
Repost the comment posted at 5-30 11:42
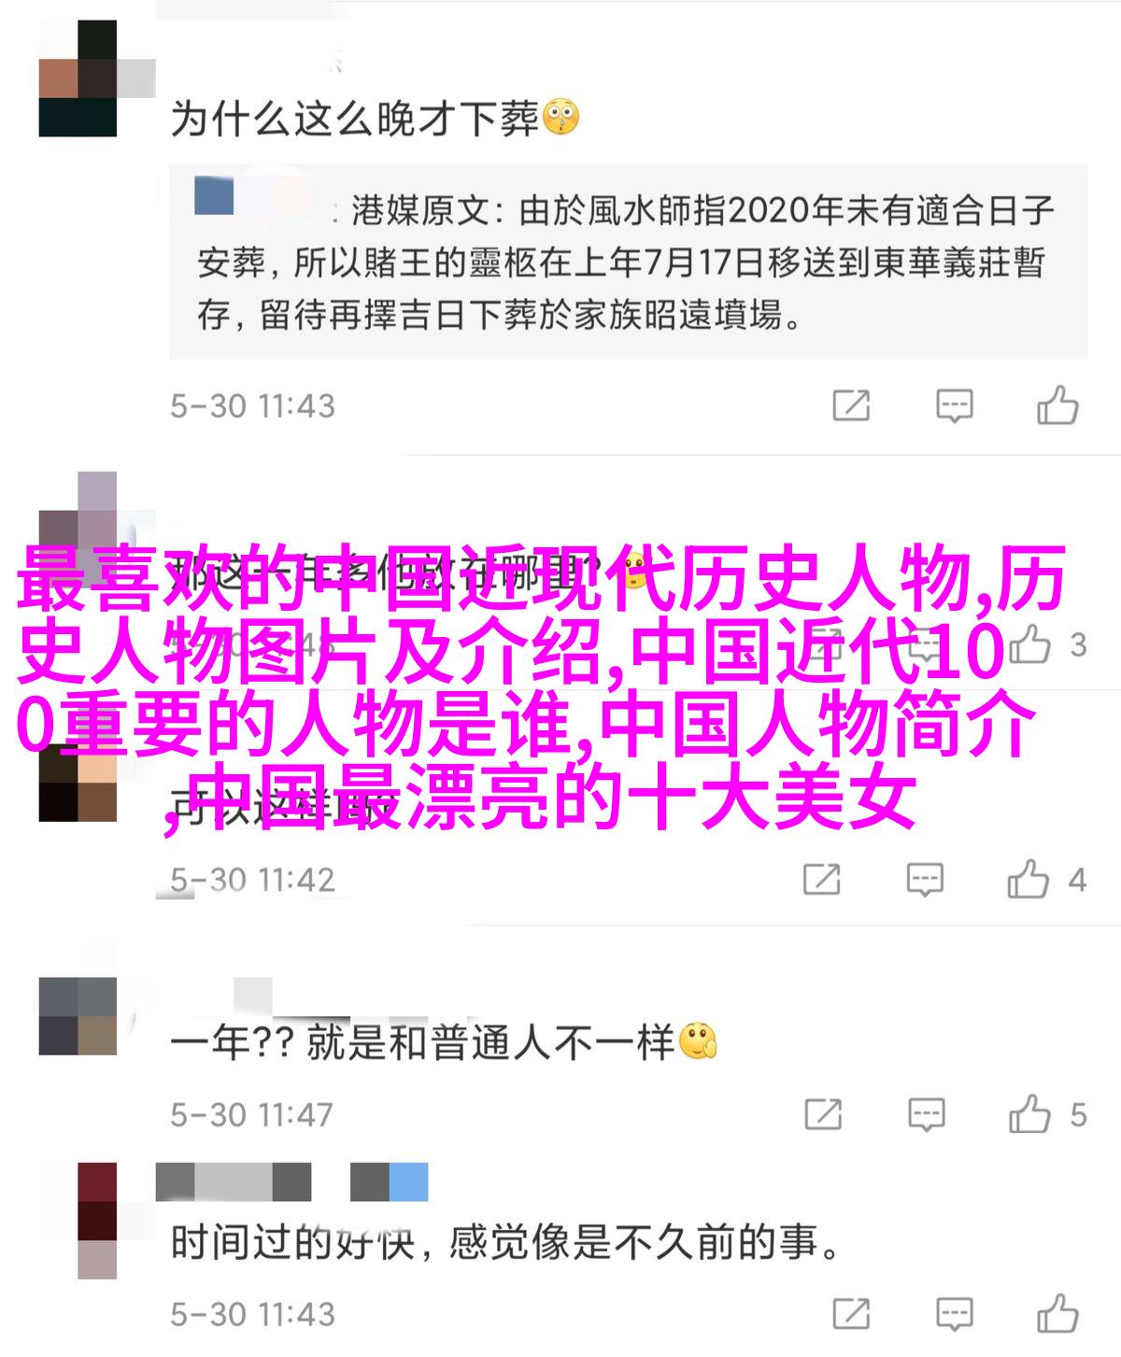pos(821,880)
